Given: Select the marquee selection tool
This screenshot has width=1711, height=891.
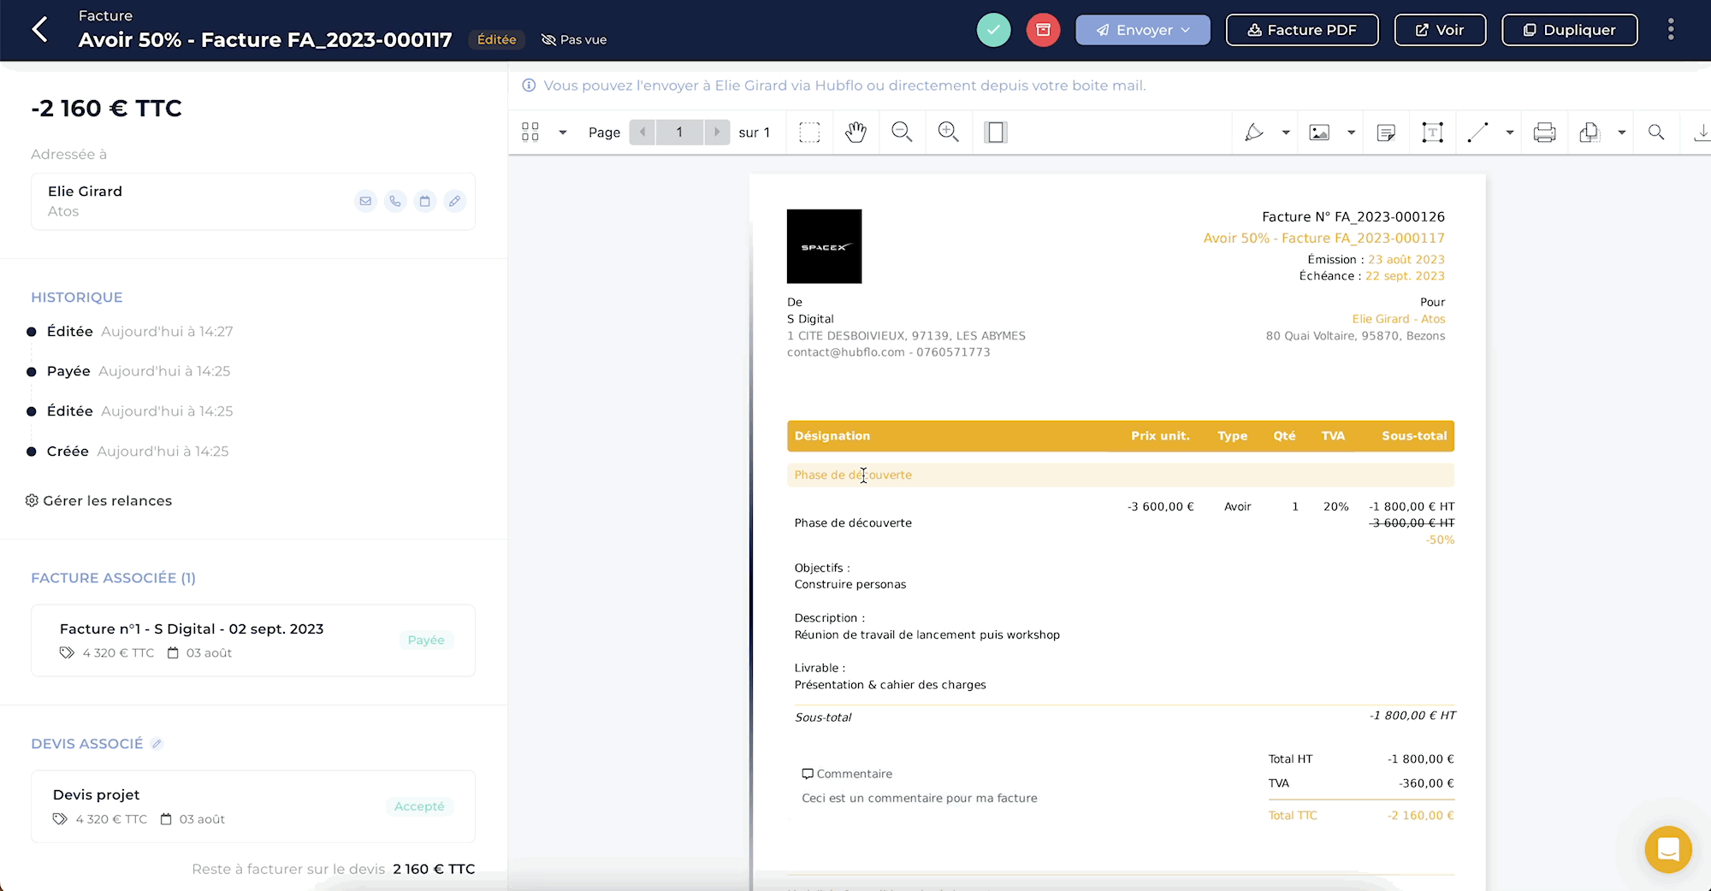Looking at the screenshot, I should (809, 133).
